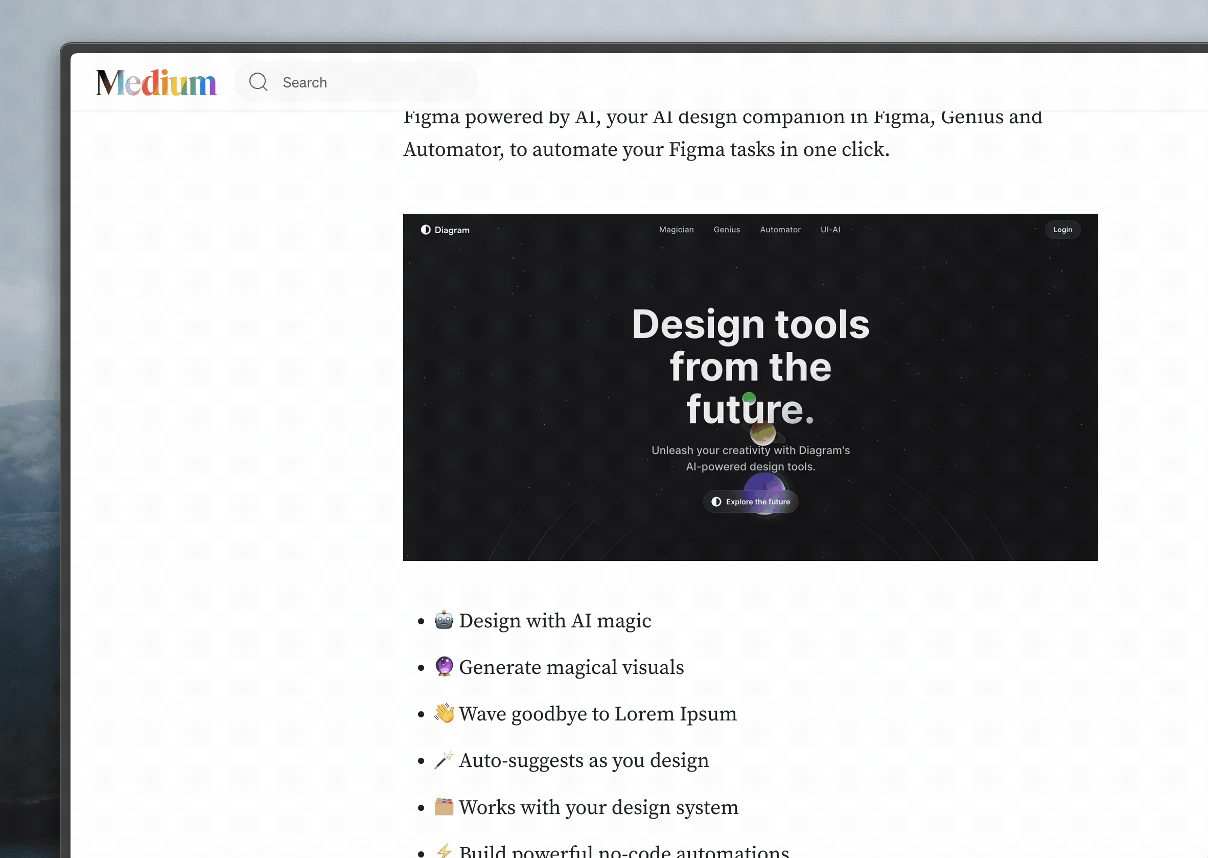This screenshot has width=1208, height=858.
Task: Select the Automator nav item
Action: coord(780,229)
